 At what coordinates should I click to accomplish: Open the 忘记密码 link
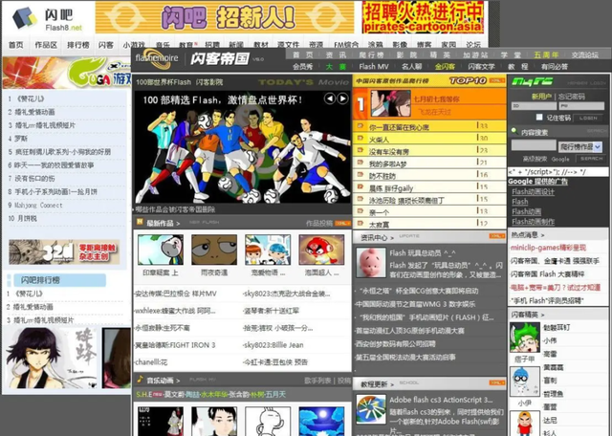pos(572,97)
